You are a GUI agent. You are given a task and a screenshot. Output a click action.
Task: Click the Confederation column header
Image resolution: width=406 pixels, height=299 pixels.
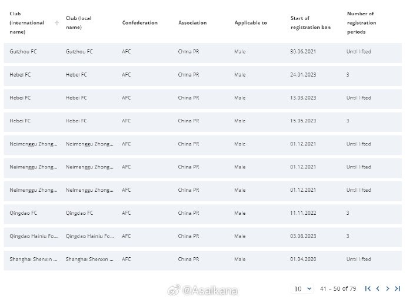pyautogui.click(x=140, y=22)
